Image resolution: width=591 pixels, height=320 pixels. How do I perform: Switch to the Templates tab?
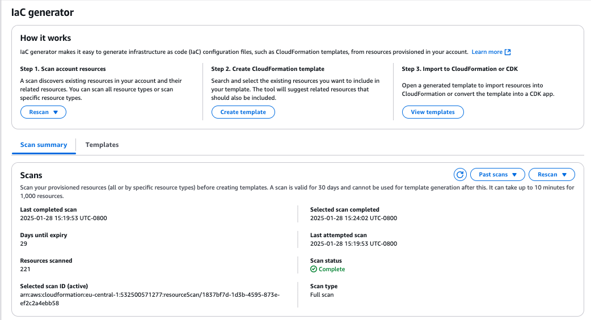102,145
